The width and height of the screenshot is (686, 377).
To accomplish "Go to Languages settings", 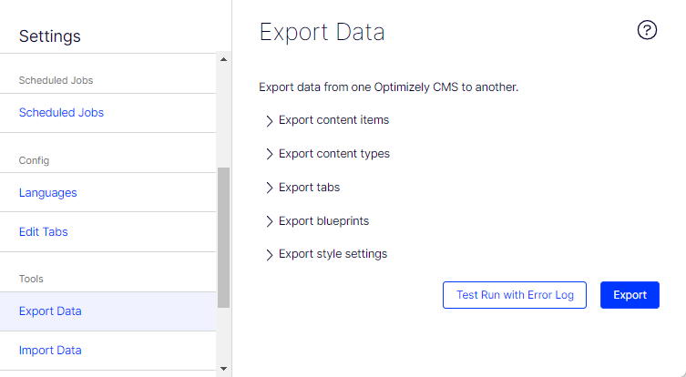I will point(47,192).
